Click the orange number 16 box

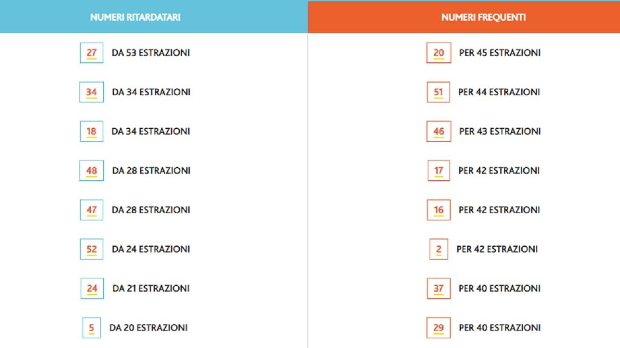[438, 210]
